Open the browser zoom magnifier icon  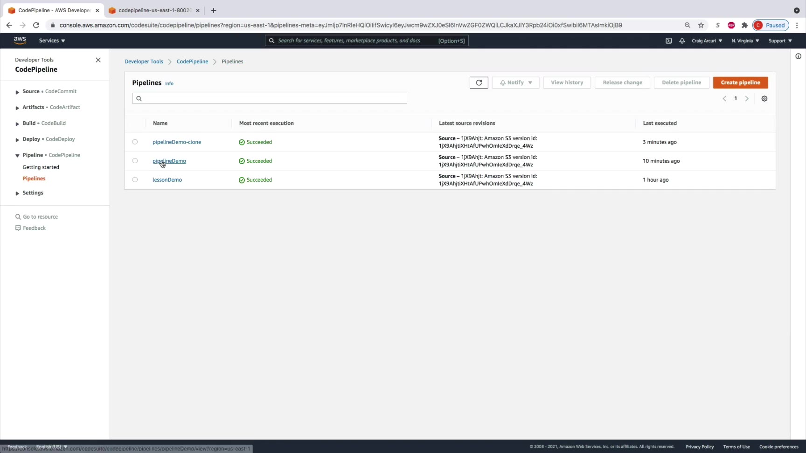(687, 25)
